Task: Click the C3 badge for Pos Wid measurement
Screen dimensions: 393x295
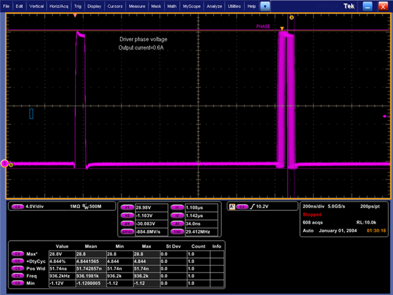Action: 17,268
